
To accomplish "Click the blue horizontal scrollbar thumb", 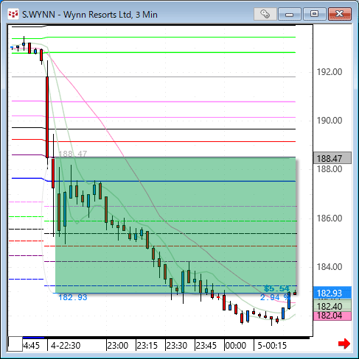I will point(33,338).
